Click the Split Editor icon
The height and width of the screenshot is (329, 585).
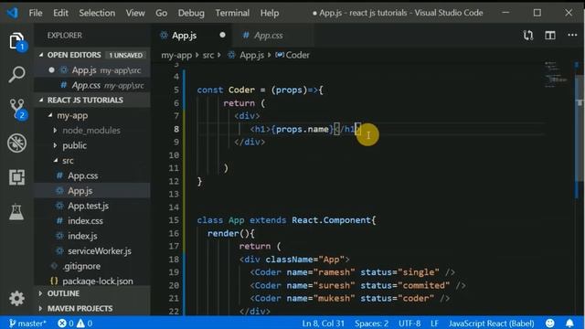coord(550,36)
